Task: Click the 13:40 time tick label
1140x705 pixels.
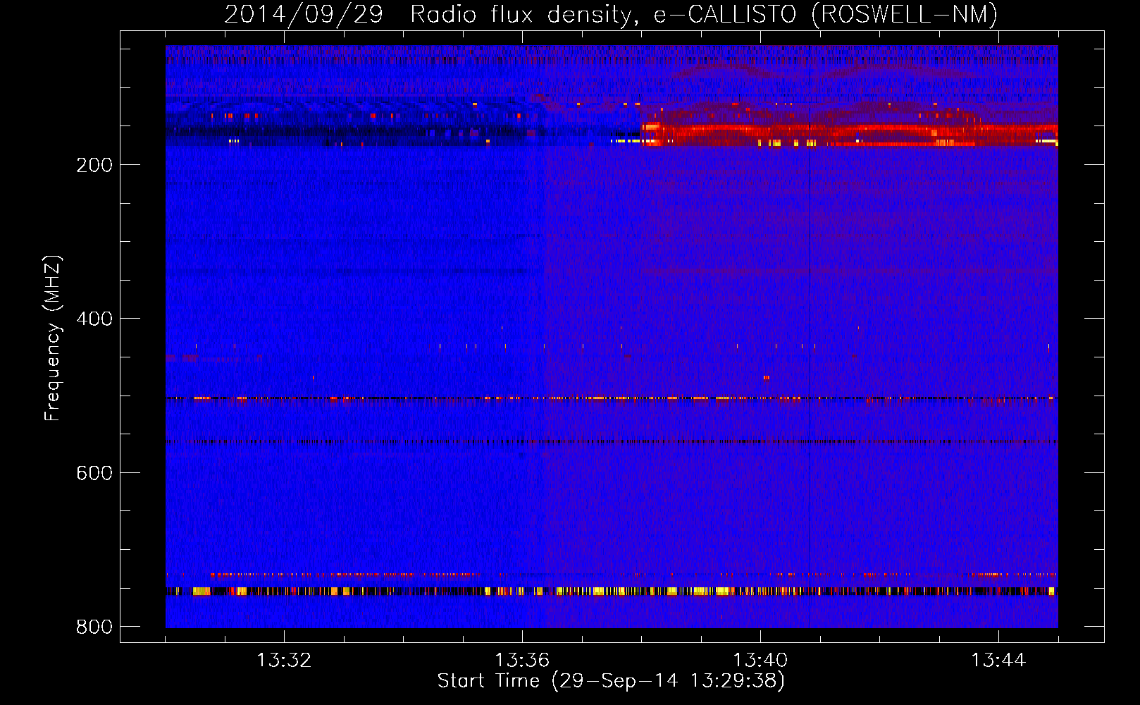Action: (x=760, y=661)
